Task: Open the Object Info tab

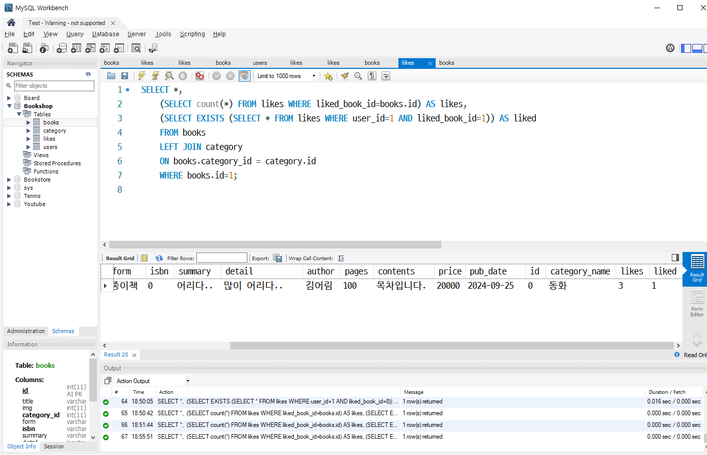Action: (x=21, y=446)
